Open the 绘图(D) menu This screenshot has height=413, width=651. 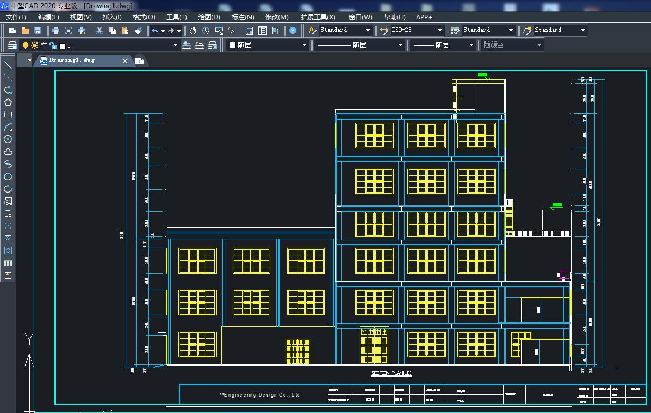coord(209,17)
